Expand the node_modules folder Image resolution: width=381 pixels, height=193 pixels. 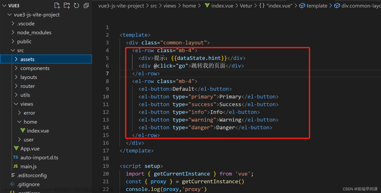(x=13, y=32)
